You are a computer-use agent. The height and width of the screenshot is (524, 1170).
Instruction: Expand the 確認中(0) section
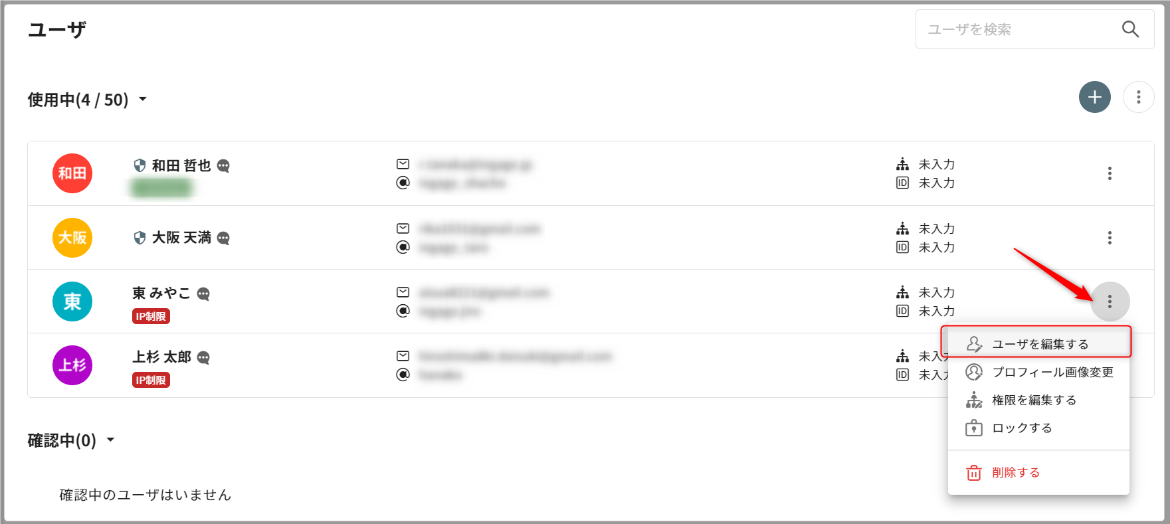tap(110, 440)
